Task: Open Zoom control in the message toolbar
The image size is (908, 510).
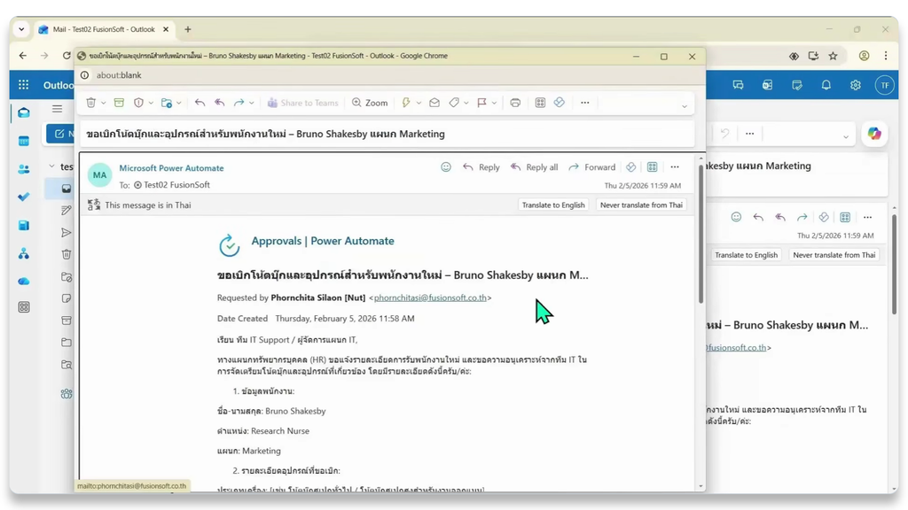Action: (370, 103)
